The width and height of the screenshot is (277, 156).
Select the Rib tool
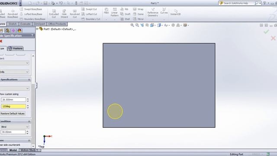(124, 9)
